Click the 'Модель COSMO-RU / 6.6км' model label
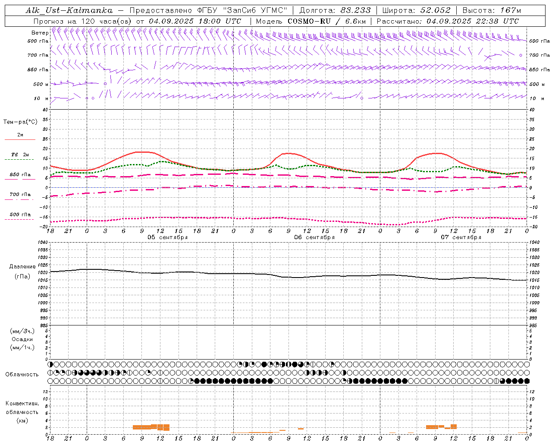The height and width of the screenshot is (442, 552). pos(311,21)
